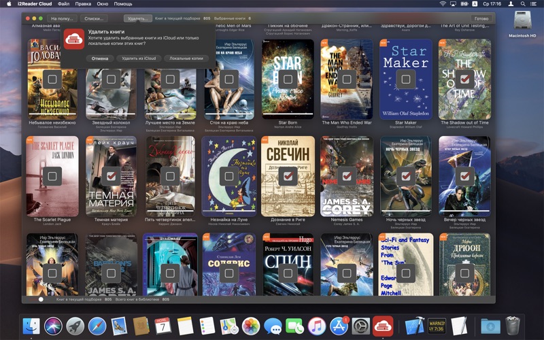Open System Preferences gear in Dock
The height and width of the screenshot is (340, 544).
tap(361, 326)
